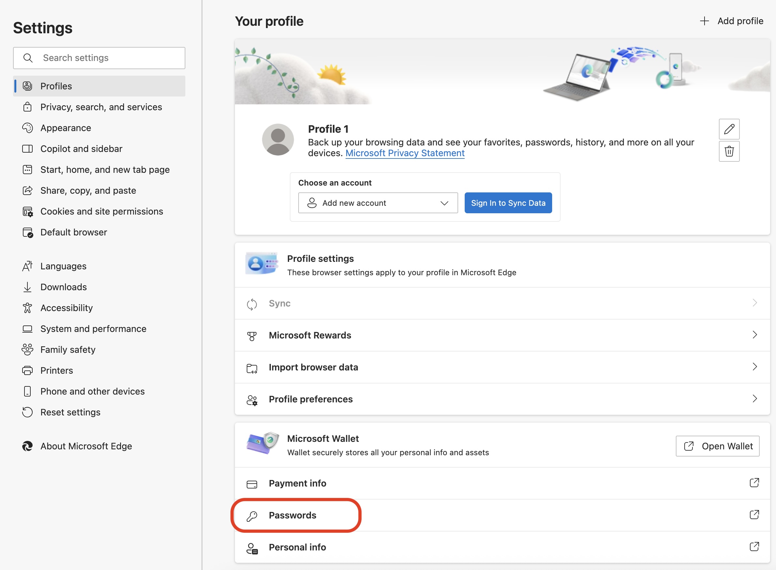The image size is (776, 570).
Task: Open Cookies and site permissions settings
Action: pyautogui.click(x=100, y=212)
